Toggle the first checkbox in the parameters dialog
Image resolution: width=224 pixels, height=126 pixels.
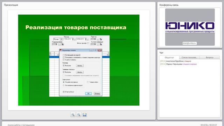pyautogui.click(x=64, y=55)
